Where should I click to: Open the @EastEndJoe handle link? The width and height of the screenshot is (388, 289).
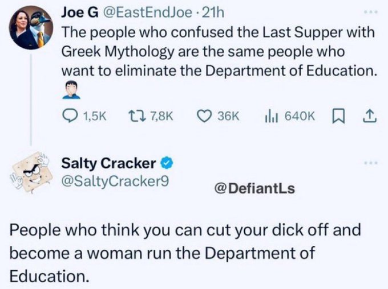147,13
